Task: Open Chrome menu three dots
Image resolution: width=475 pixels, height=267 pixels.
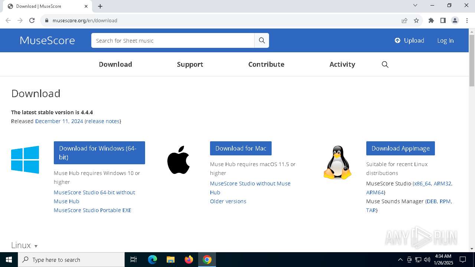Action: point(467,20)
